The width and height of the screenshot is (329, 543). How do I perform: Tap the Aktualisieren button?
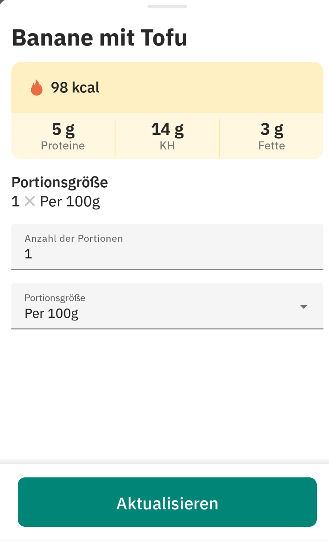[167, 502]
